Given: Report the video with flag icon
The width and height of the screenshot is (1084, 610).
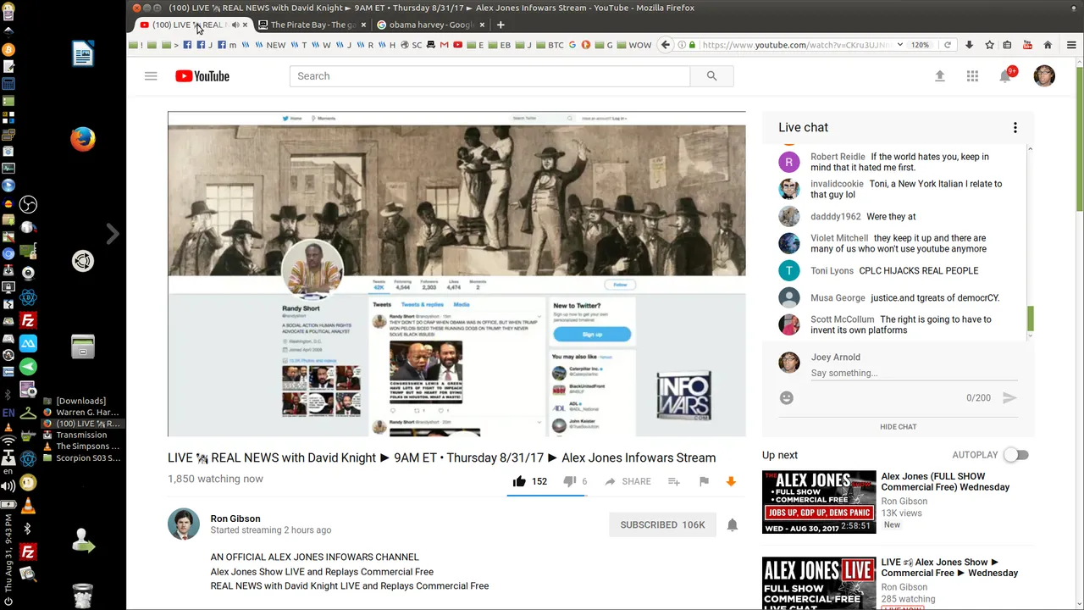Looking at the screenshot, I should coord(704,481).
